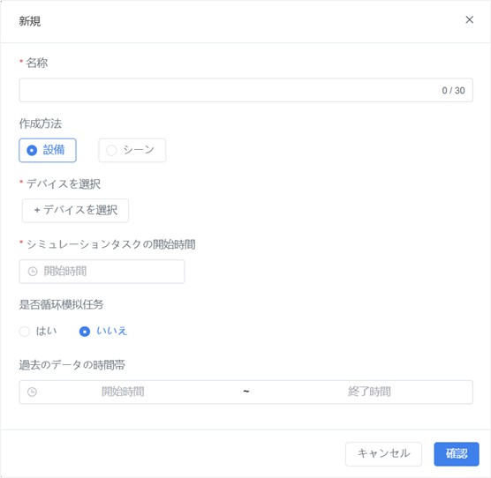This screenshot has width=491, height=478.
Task: Choose はい for loop simulation task
Action: coord(38,331)
